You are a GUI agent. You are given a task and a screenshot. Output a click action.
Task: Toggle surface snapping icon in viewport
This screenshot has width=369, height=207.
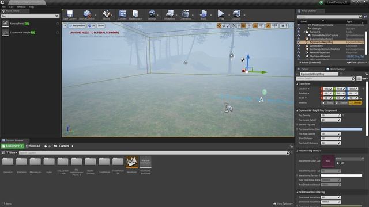[x=239, y=25]
